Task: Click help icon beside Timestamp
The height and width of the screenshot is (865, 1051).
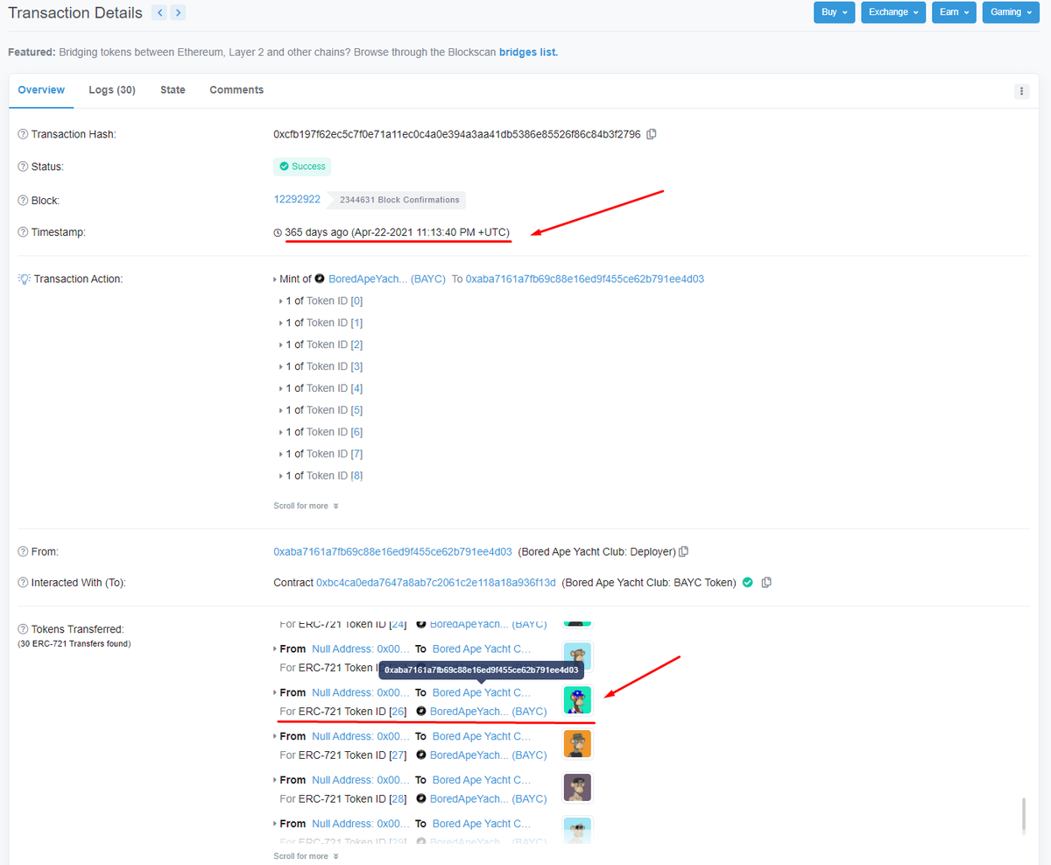Action: point(23,232)
